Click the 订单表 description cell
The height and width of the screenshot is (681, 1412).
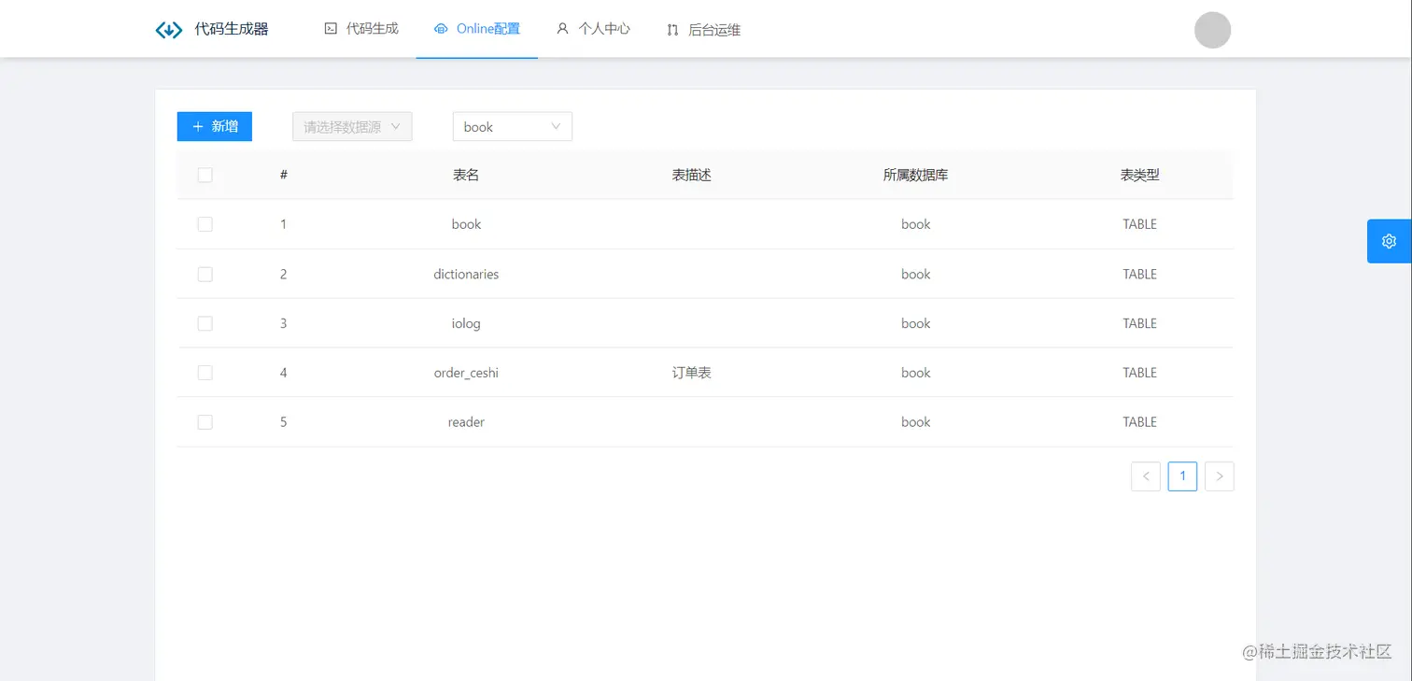tap(692, 373)
